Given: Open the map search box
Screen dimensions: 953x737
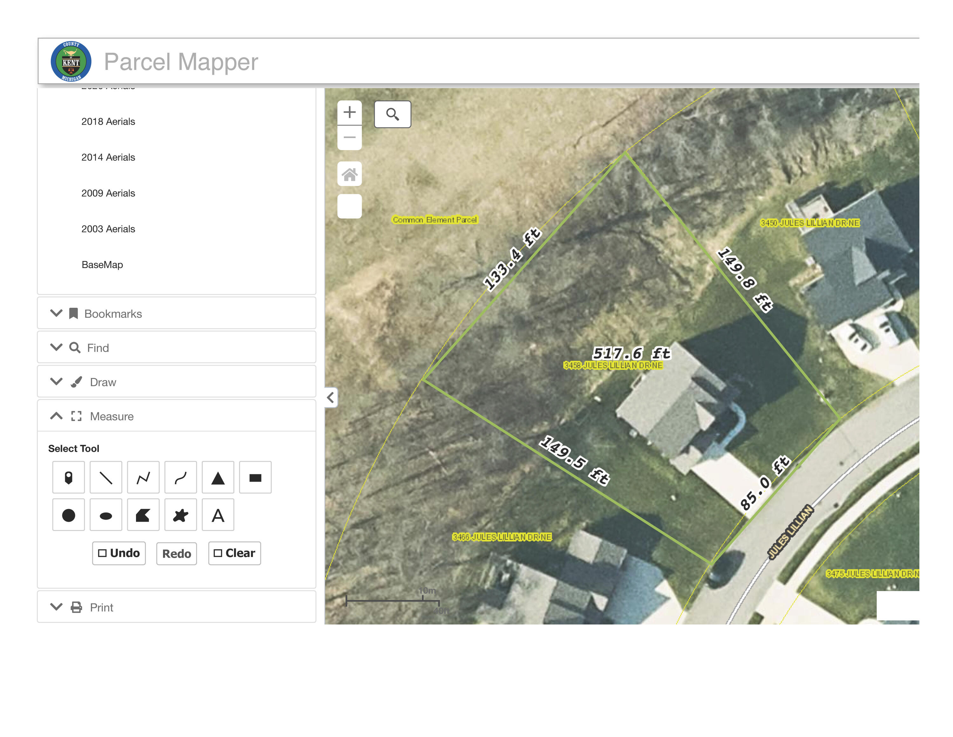Looking at the screenshot, I should click(x=392, y=114).
